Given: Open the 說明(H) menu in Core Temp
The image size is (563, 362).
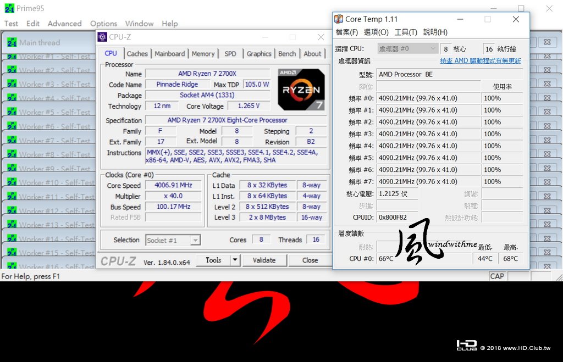Looking at the screenshot, I should 435,32.
